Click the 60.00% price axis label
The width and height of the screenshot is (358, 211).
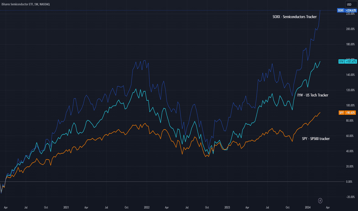350,136
